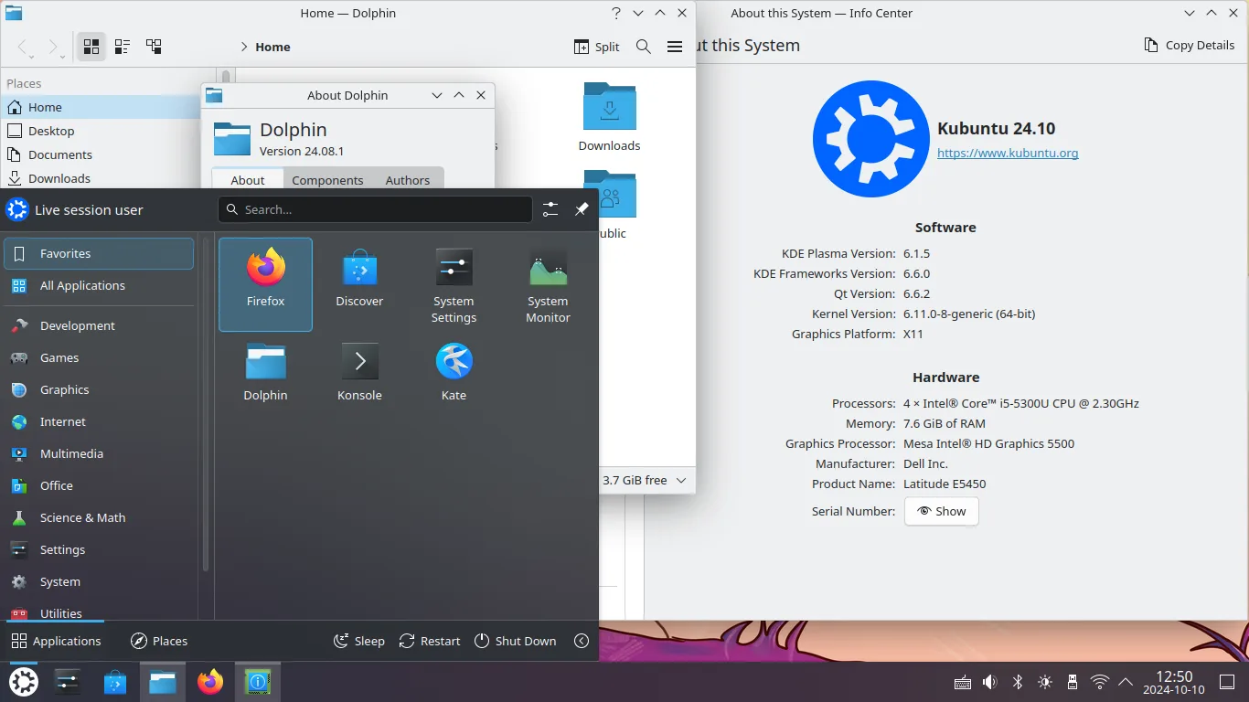Open the search icon in Dolphin toolbar
This screenshot has height=702, width=1249.
coord(644,47)
